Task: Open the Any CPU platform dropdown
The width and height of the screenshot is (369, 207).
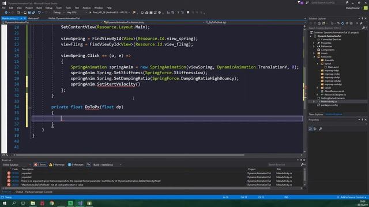Action: 77,13
